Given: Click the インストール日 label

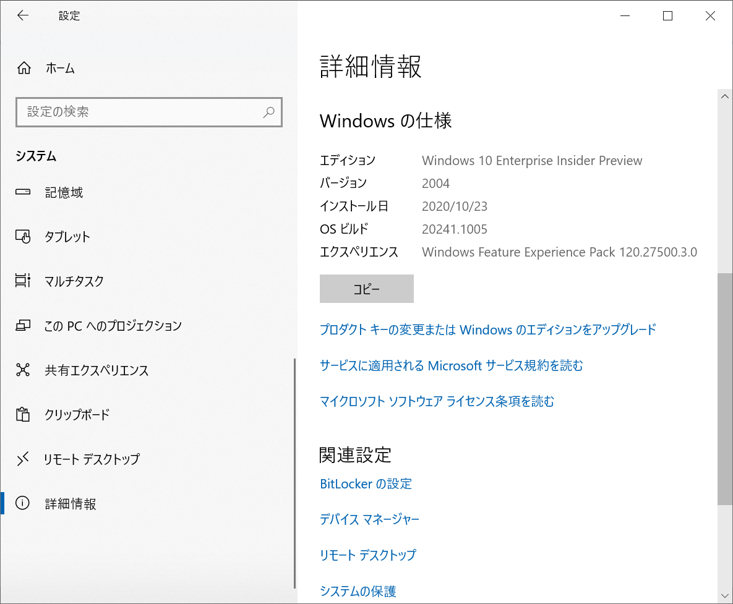Looking at the screenshot, I should (354, 206).
